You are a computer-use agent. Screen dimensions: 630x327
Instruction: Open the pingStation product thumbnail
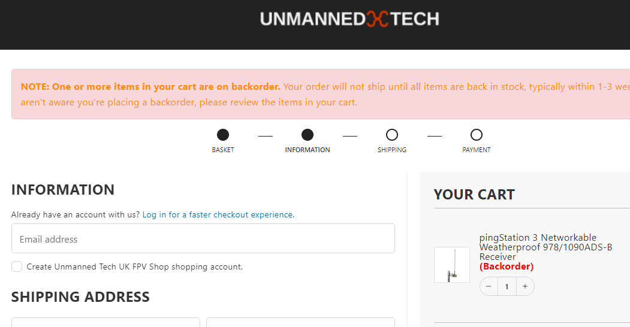(452, 265)
